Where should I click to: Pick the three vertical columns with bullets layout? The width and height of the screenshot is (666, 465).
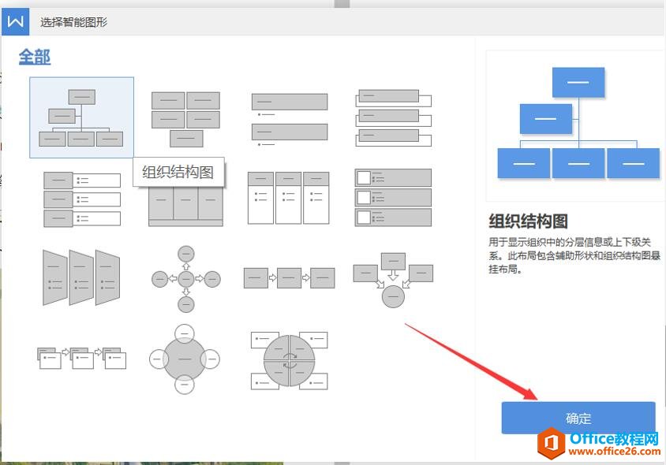(288, 198)
